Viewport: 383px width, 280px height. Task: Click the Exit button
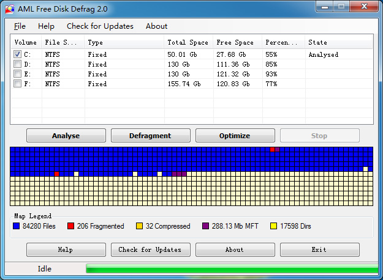pyautogui.click(x=319, y=249)
